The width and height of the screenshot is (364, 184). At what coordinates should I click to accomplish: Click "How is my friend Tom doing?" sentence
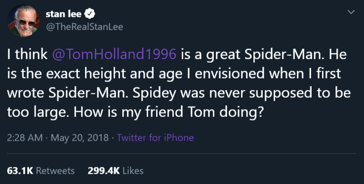169,112
